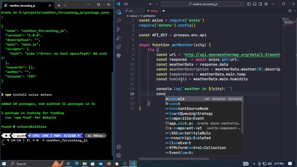Choose ConstantSourceNode from the suggestions
This screenshot has height=167, width=297.
[x=204, y=109]
